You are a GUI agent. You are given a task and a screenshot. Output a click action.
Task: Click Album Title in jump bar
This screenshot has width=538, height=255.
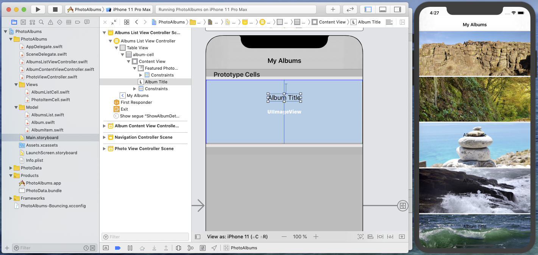click(x=366, y=22)
